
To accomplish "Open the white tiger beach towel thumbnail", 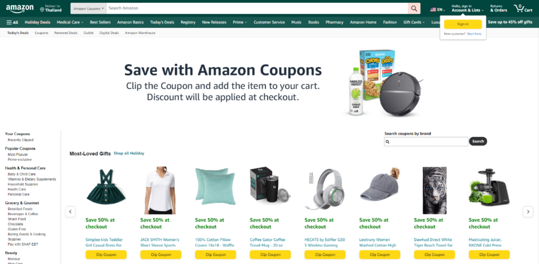I will (x=434, y=190).
